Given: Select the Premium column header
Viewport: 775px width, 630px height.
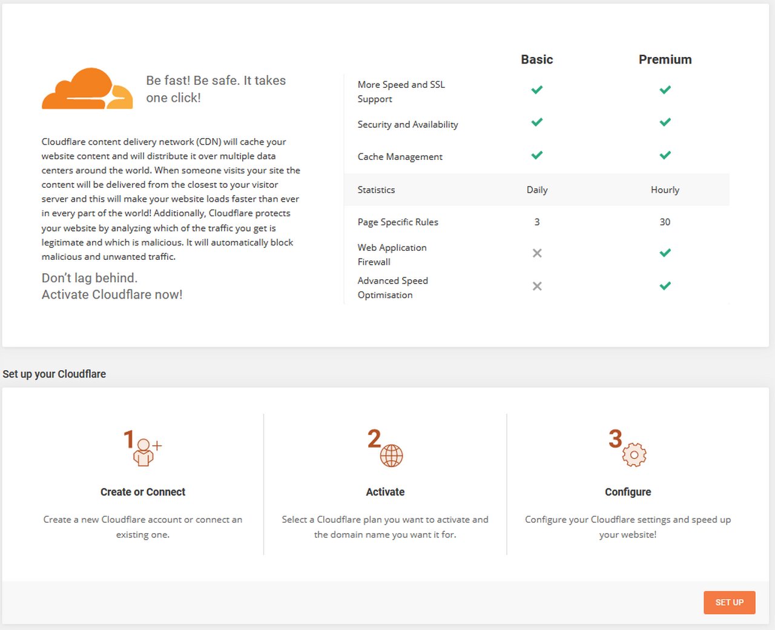Looking at the screenshot, I should (x=665, y=59).
